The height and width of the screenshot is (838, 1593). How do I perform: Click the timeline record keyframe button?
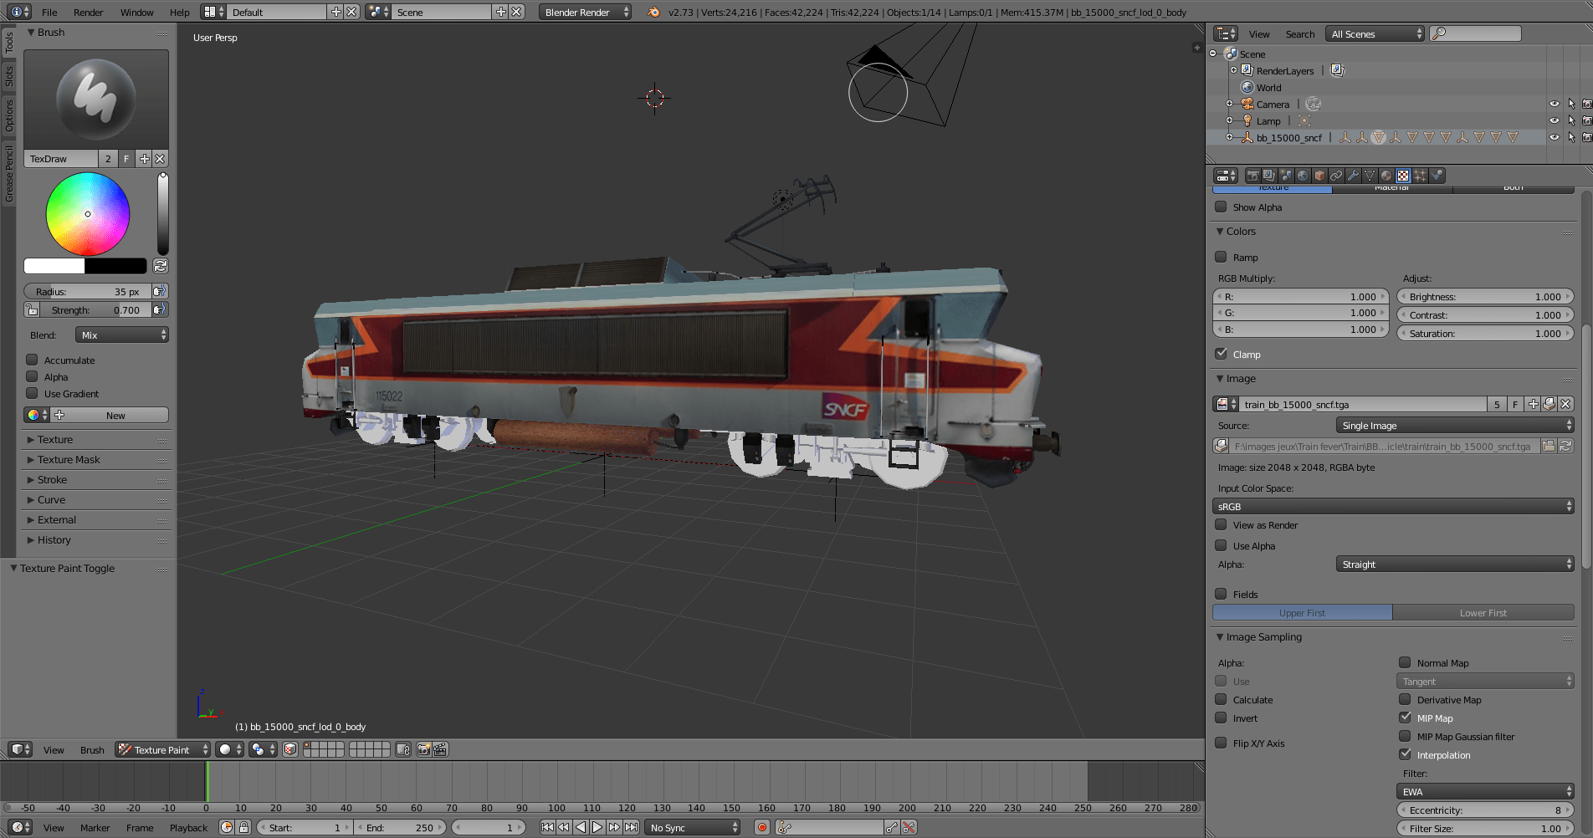761,827
